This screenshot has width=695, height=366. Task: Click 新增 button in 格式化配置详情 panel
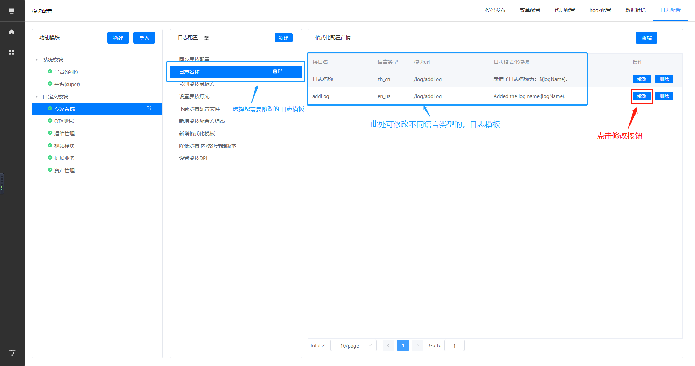pyautogui.click(x=646, y=38)
